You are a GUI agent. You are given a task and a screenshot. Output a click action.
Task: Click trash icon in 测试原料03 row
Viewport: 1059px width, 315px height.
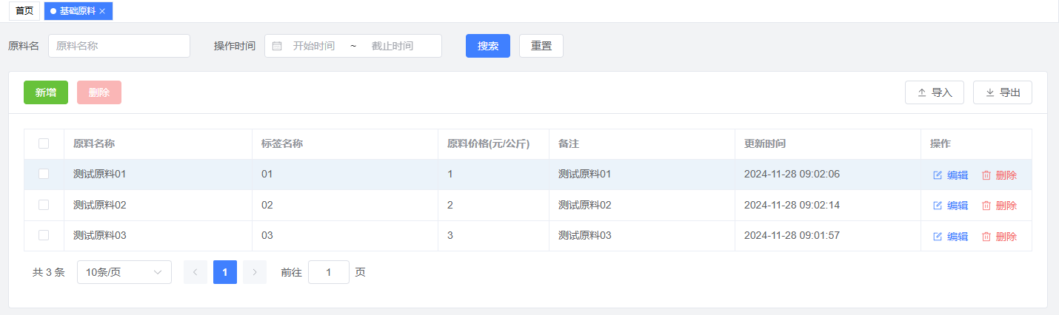coord(986,237)
